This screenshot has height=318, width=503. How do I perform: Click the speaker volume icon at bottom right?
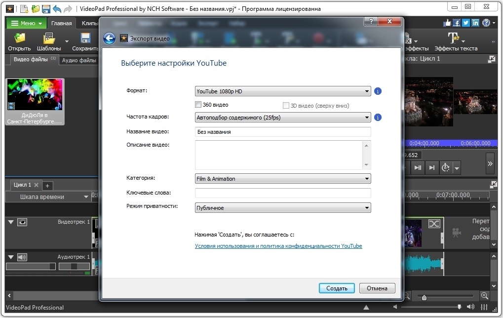[470, 307]
